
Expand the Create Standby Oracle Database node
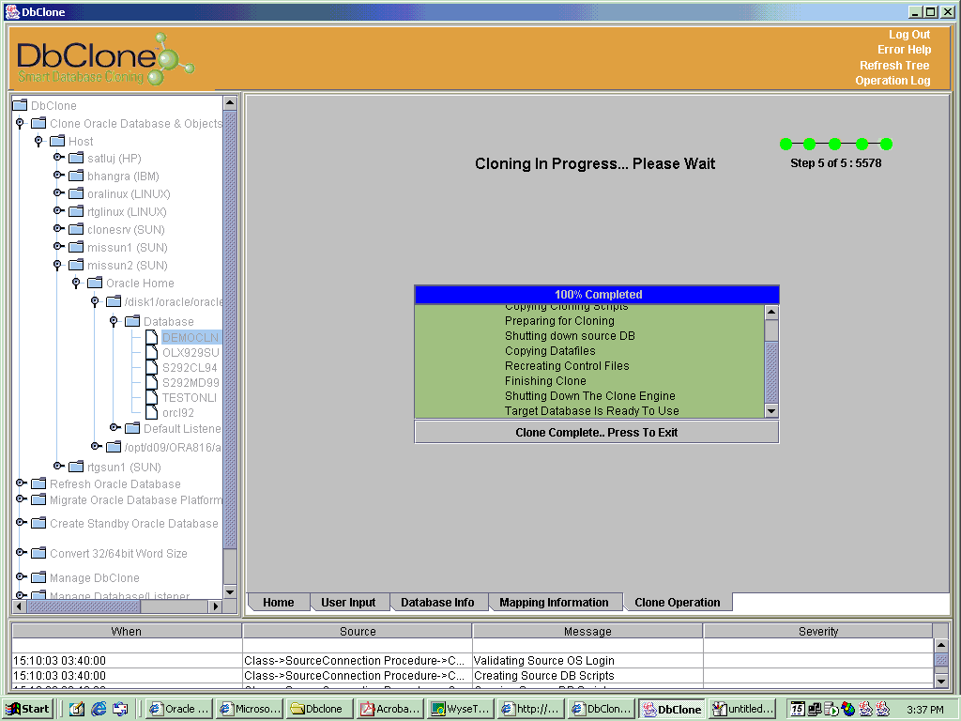pos(21,522)
